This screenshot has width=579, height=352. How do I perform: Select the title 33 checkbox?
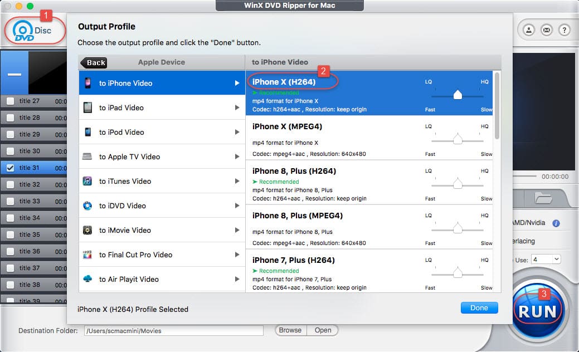click(11, 201)
